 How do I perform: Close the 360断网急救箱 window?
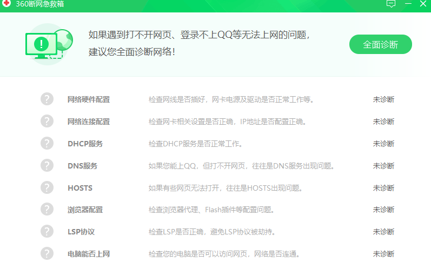click(423, 4)
